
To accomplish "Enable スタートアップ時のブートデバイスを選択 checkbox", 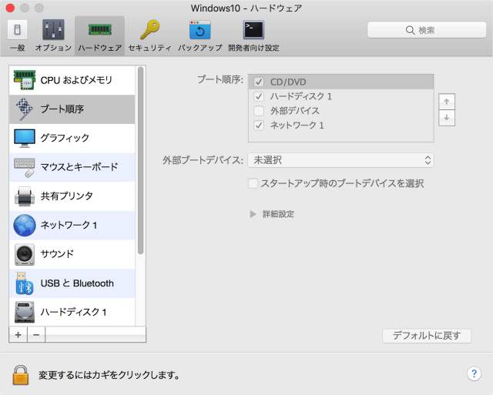I will tap(253, 184).
